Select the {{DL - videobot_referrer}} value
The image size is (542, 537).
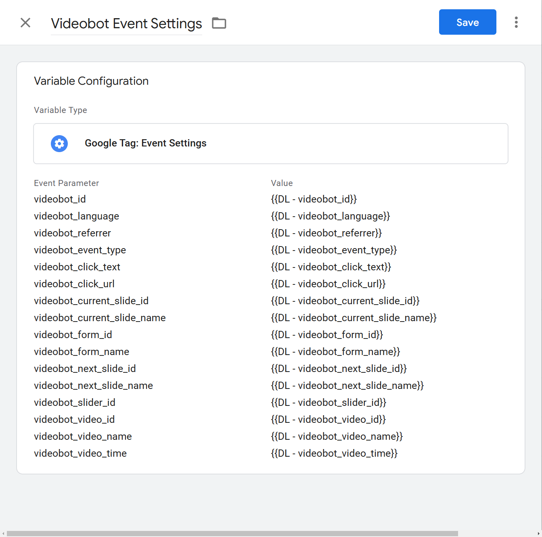(x=326, y=233)
